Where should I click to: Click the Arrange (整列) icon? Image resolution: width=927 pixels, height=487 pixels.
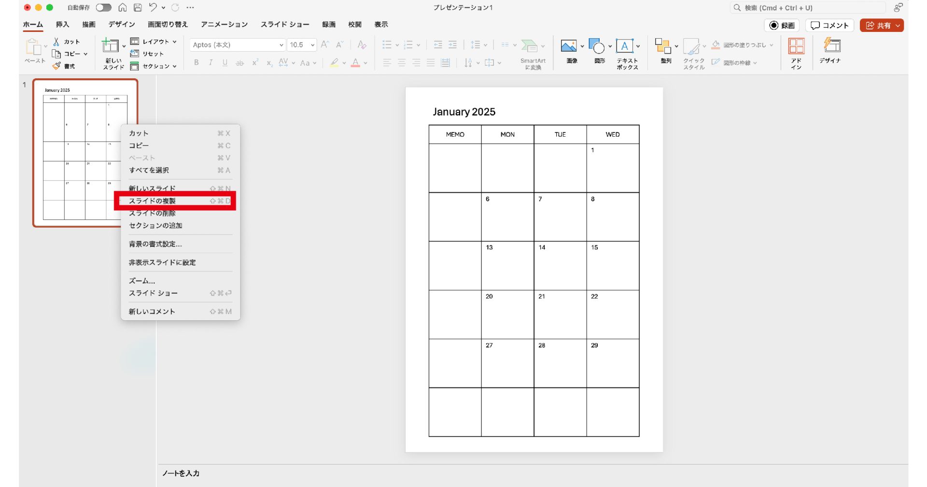pyautogui.click(x=662, y=46)
